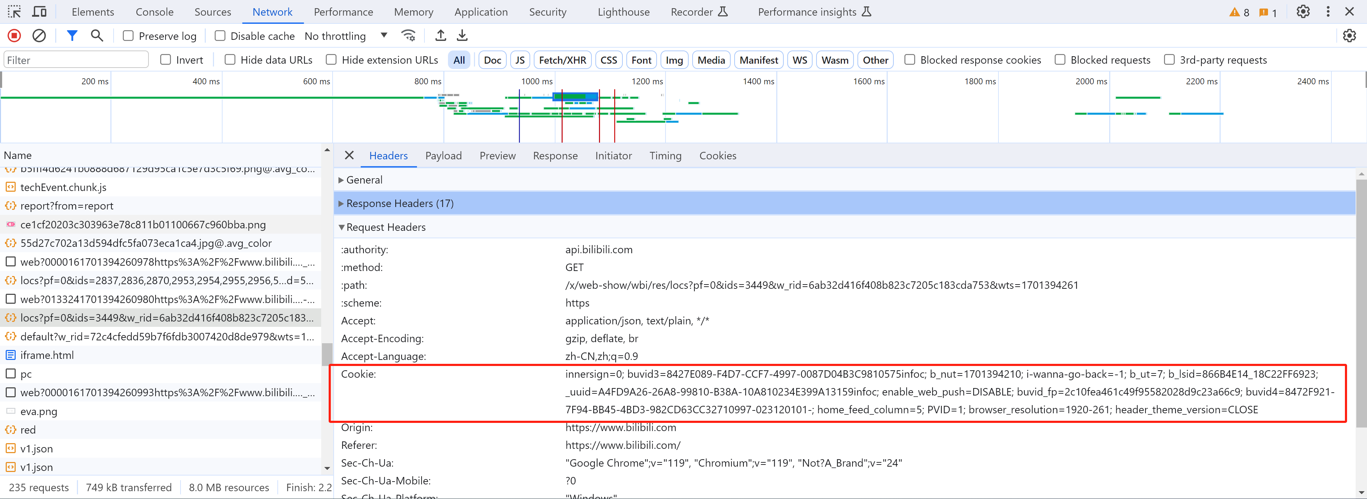Open the Cookies tab
Screen dimensions: 1367x499
point(718,155)
